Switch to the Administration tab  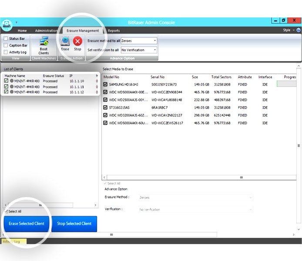click(46, 30)
